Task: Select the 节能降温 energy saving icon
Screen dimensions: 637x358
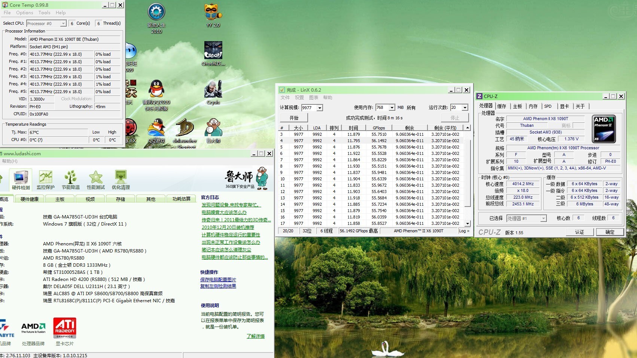Action: point(71,179)
